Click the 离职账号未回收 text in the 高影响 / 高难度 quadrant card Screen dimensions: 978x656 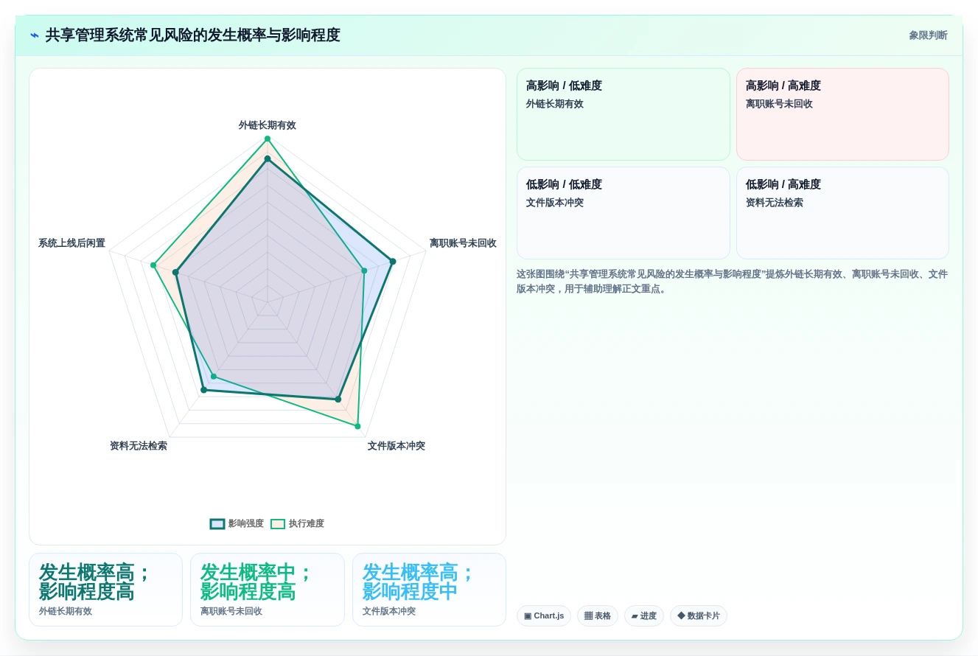tap(779, 105)
